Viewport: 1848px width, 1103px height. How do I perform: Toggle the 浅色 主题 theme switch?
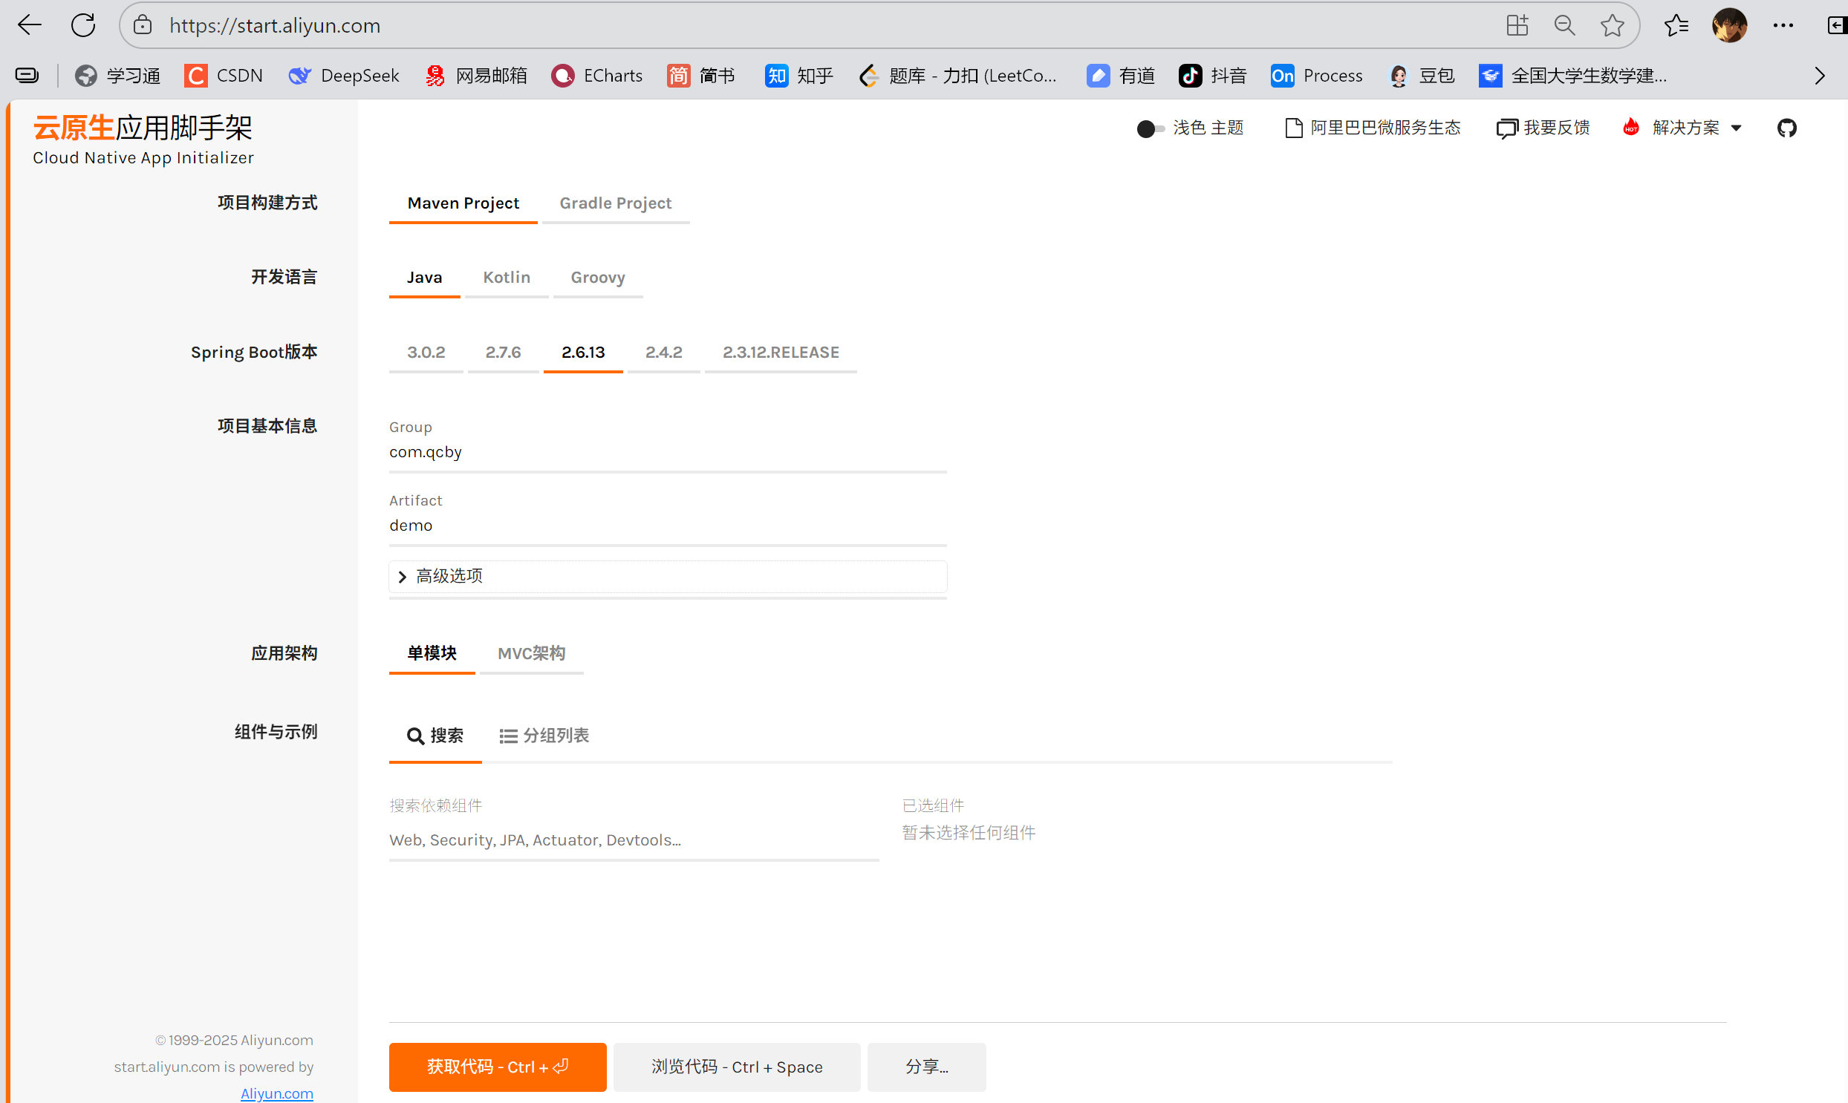pyautogui.click(x=1150, y=128)
